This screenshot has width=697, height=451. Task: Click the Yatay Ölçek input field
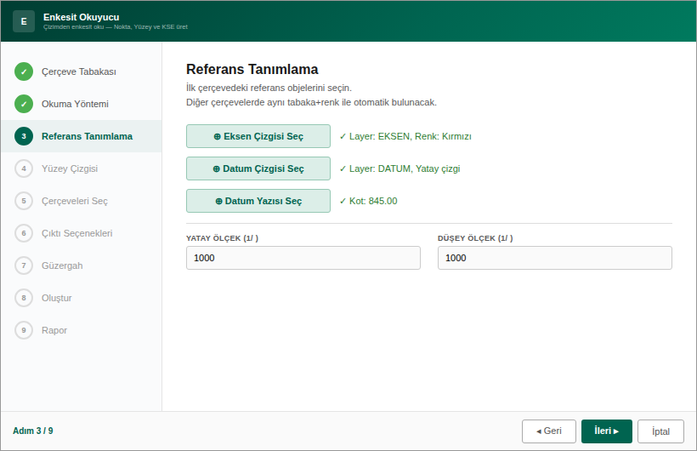pos(303,258)
